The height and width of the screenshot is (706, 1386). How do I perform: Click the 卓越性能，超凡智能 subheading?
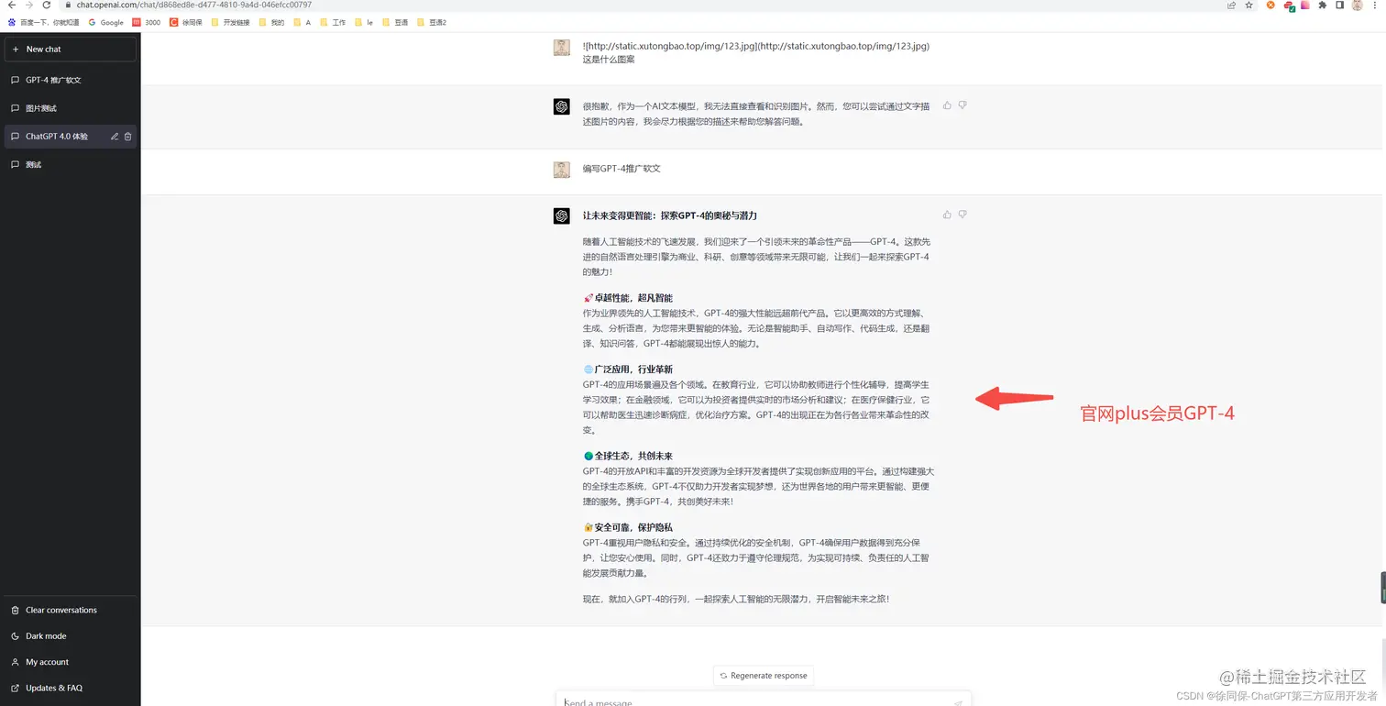(633, 298)
